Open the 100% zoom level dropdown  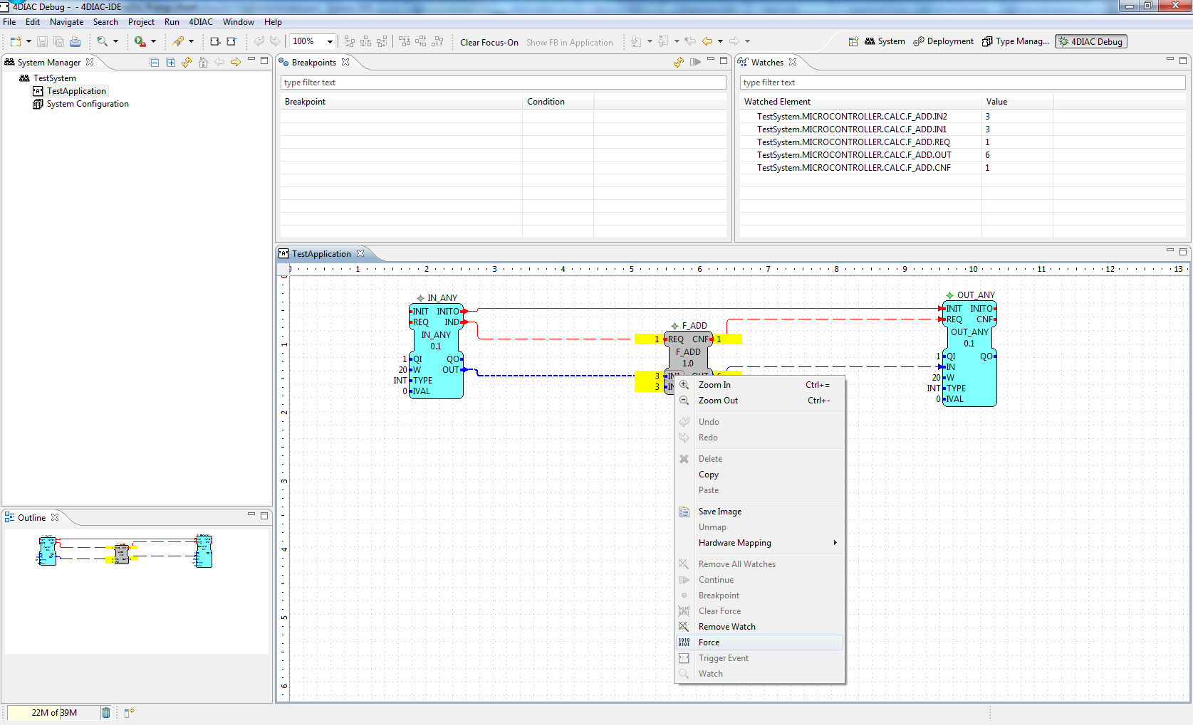[x=330, y=42]
